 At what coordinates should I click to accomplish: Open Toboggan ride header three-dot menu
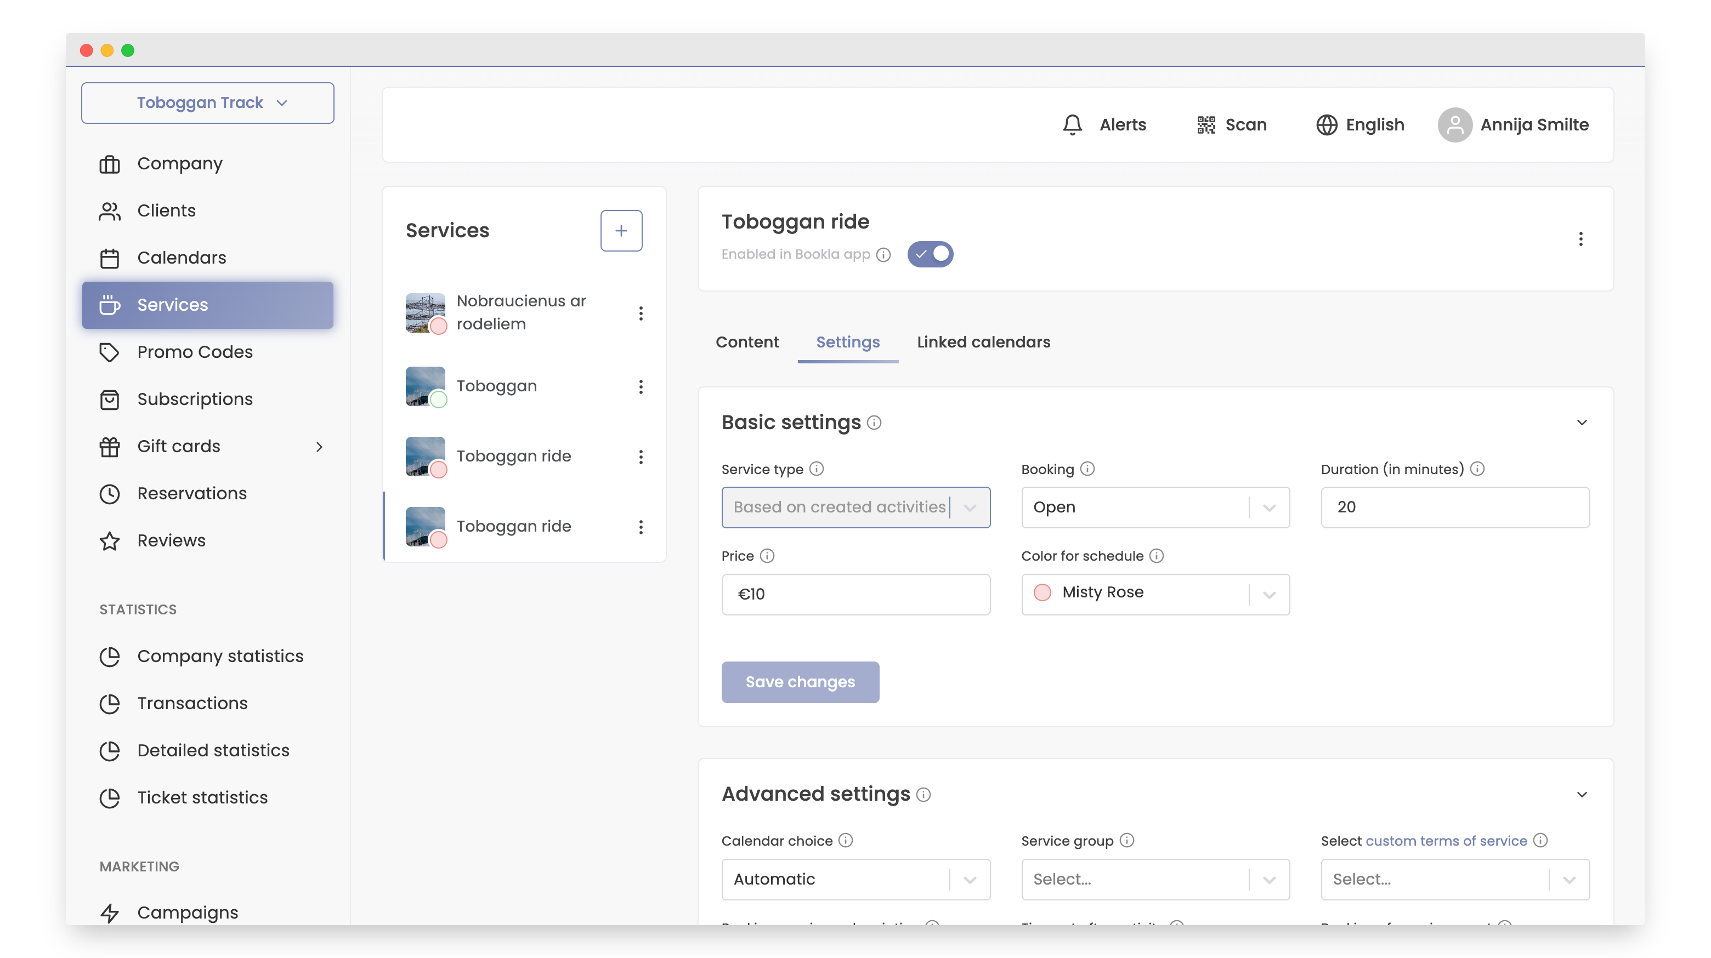pyautogui.click(x=1580, y=239)
